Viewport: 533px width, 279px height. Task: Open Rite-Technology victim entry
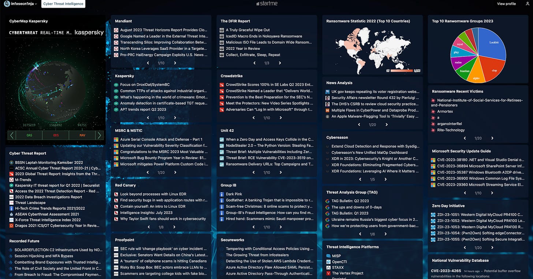tap(451, 130)
